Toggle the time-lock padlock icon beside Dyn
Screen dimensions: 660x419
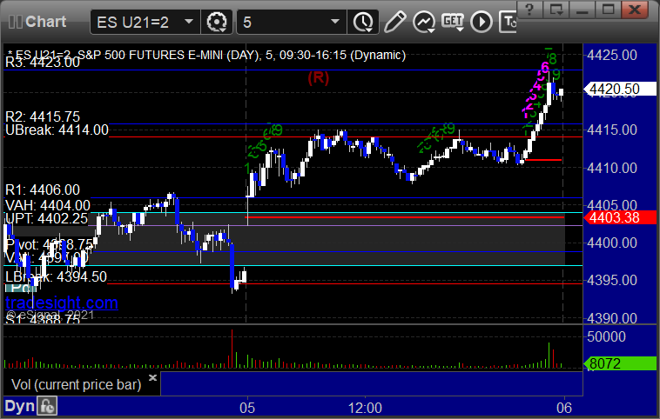pyautogui.click(x=47, y=406)
